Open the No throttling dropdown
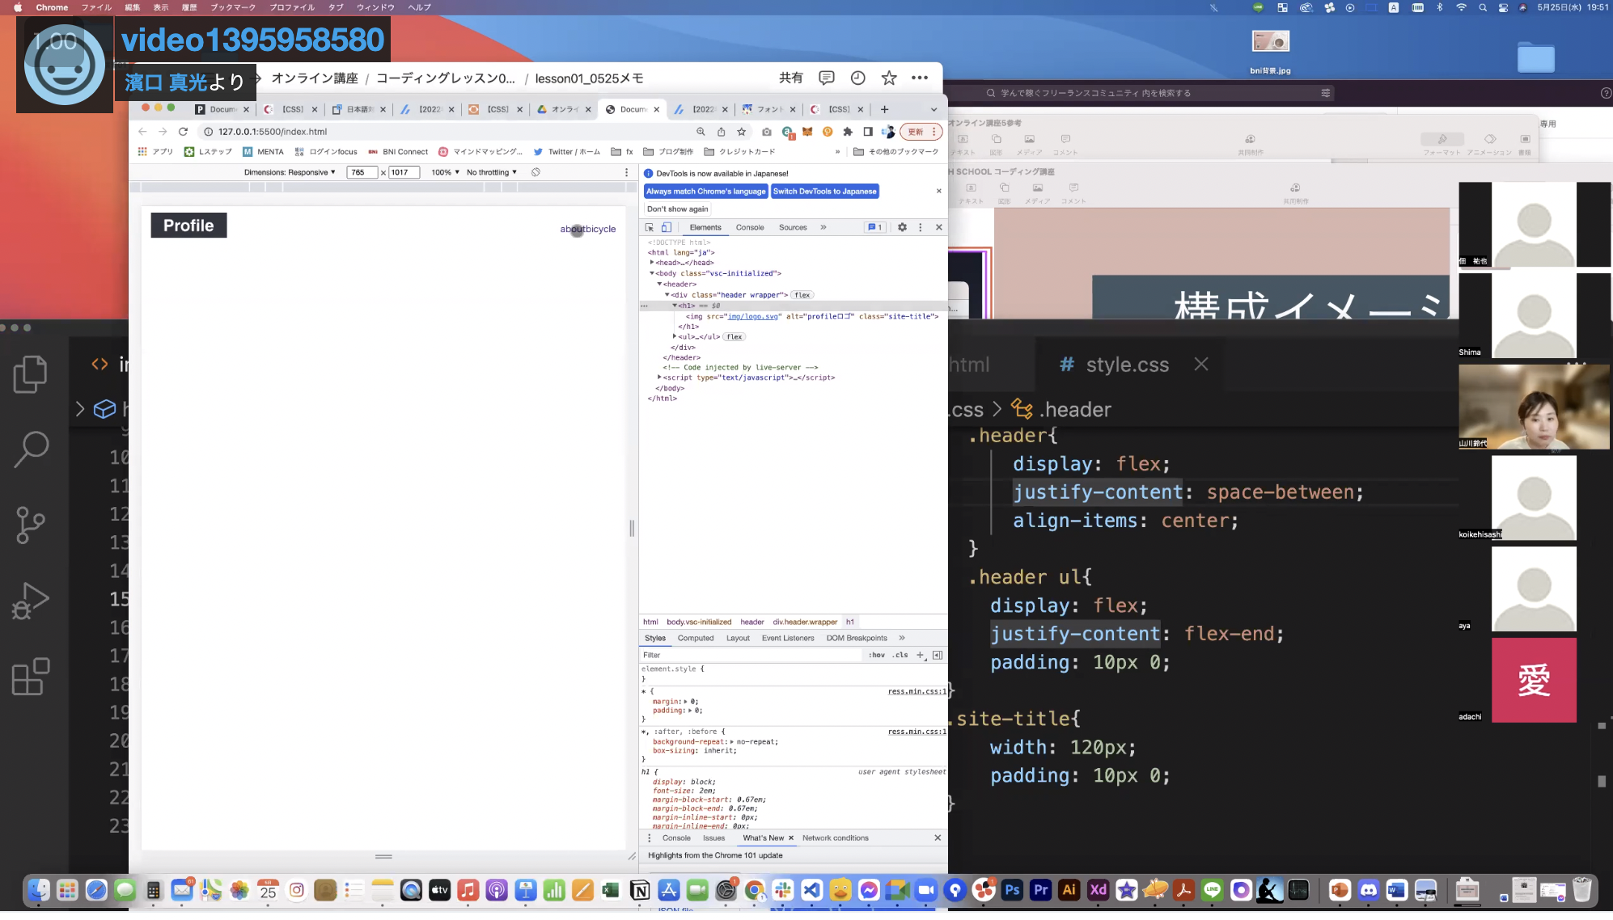 tap(491, 172)
